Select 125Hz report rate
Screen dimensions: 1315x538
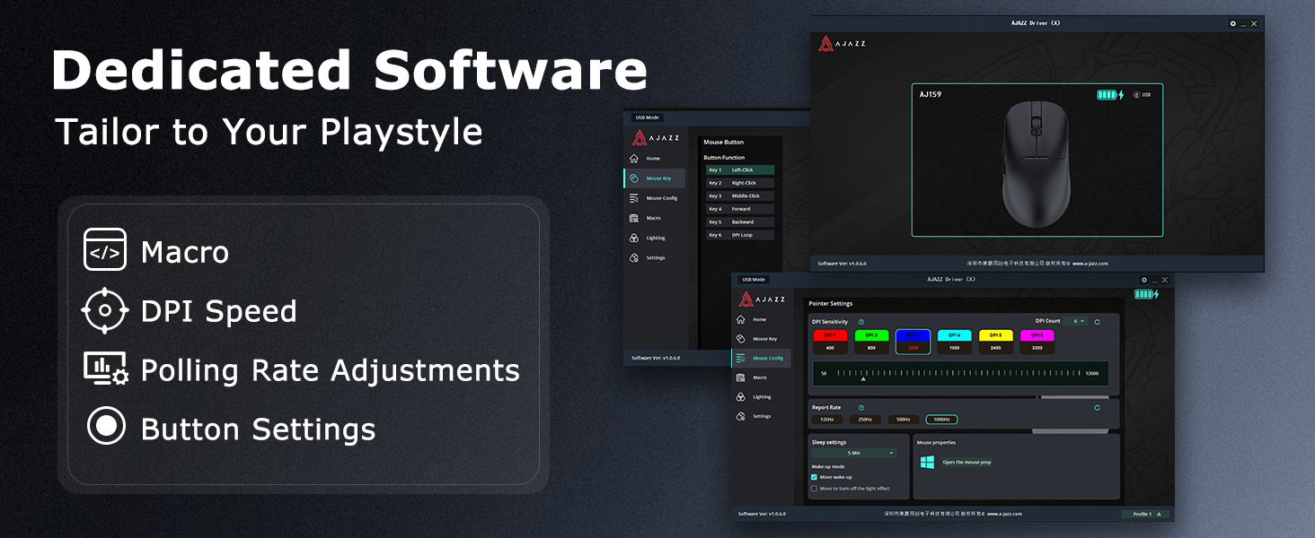827,420
